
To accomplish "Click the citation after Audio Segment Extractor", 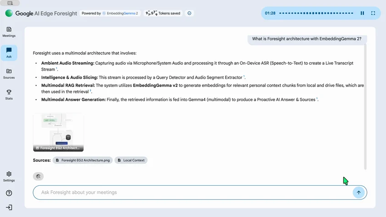I will [244, 77].
